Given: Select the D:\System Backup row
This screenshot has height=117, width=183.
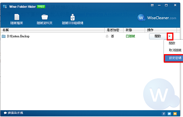Looking at the screenshot, I should (90, 36).
